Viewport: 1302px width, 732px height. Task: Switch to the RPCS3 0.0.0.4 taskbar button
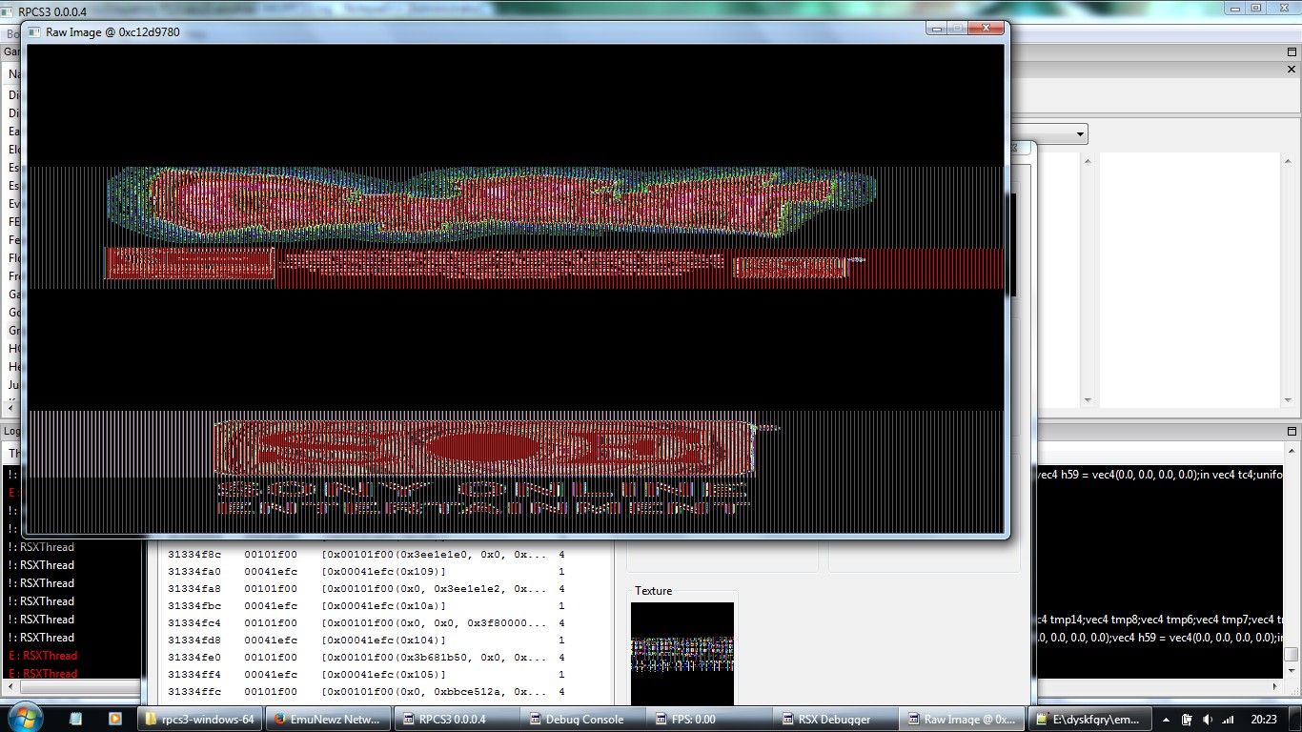pos(456,719)
